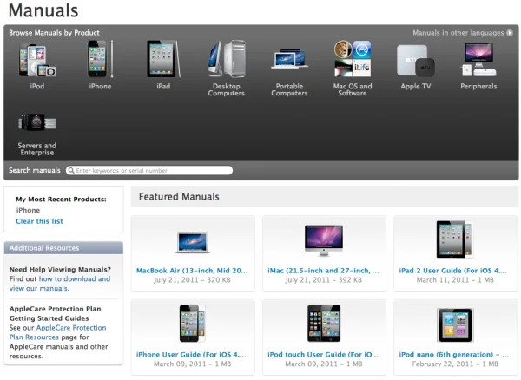Open the iPod touch guide thumbnail image
Screen dimensions: 521x380
click(324, 324)
